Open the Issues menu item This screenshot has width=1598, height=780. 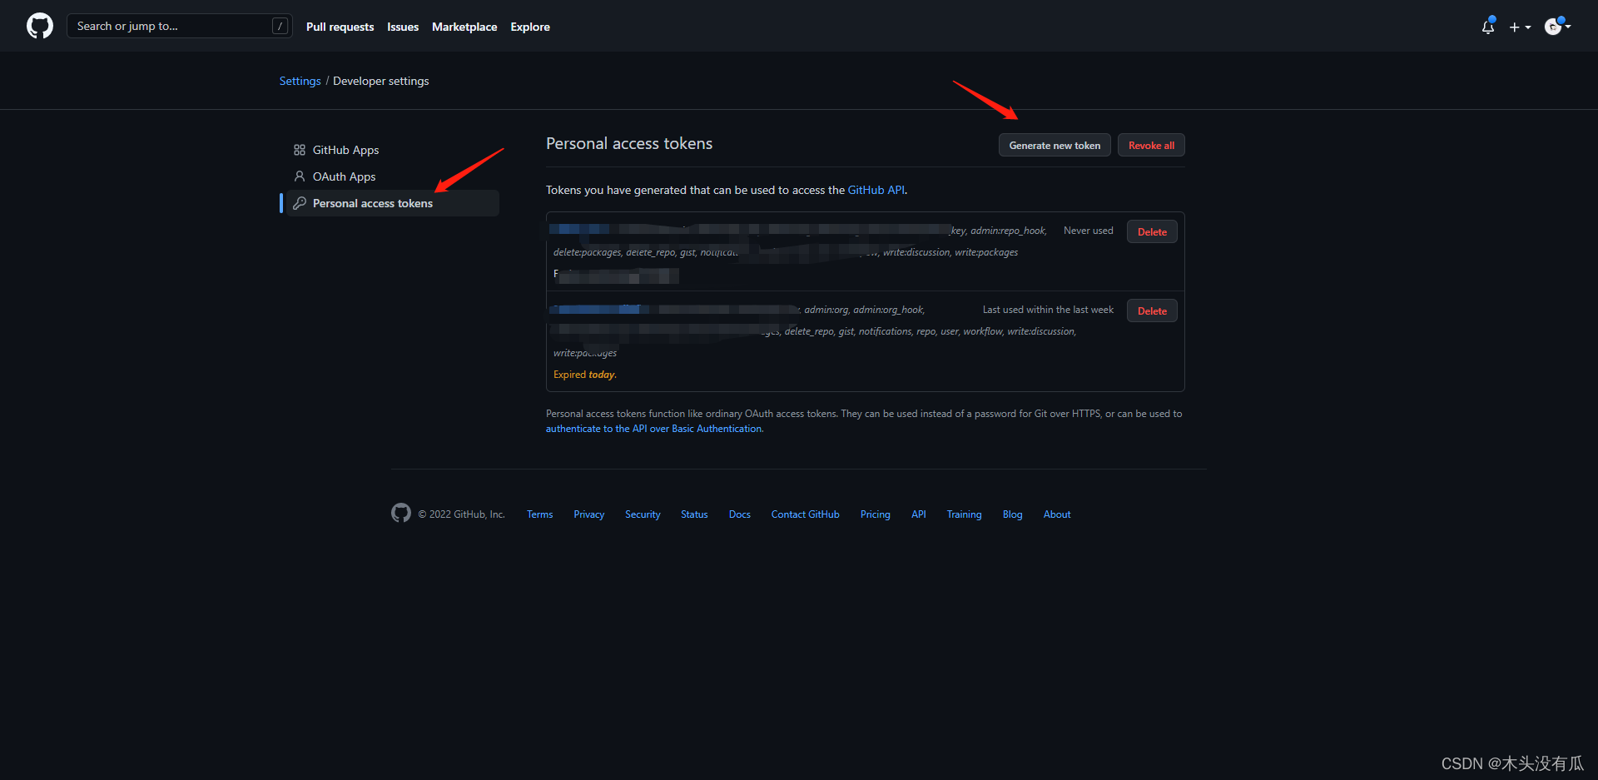[x=403, y=26]
